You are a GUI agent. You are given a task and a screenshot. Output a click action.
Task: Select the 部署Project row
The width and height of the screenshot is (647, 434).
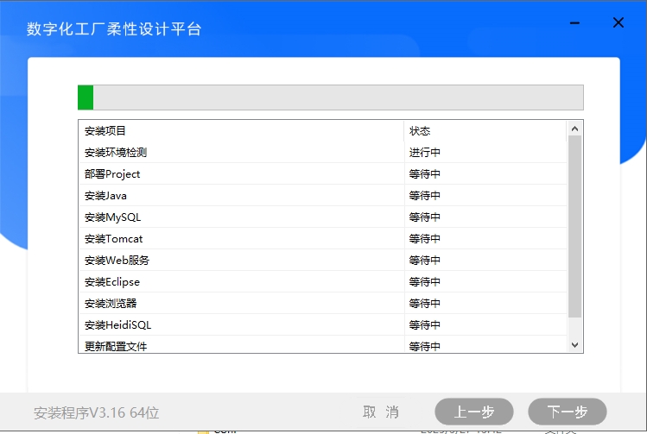click(x=323, y=174)
